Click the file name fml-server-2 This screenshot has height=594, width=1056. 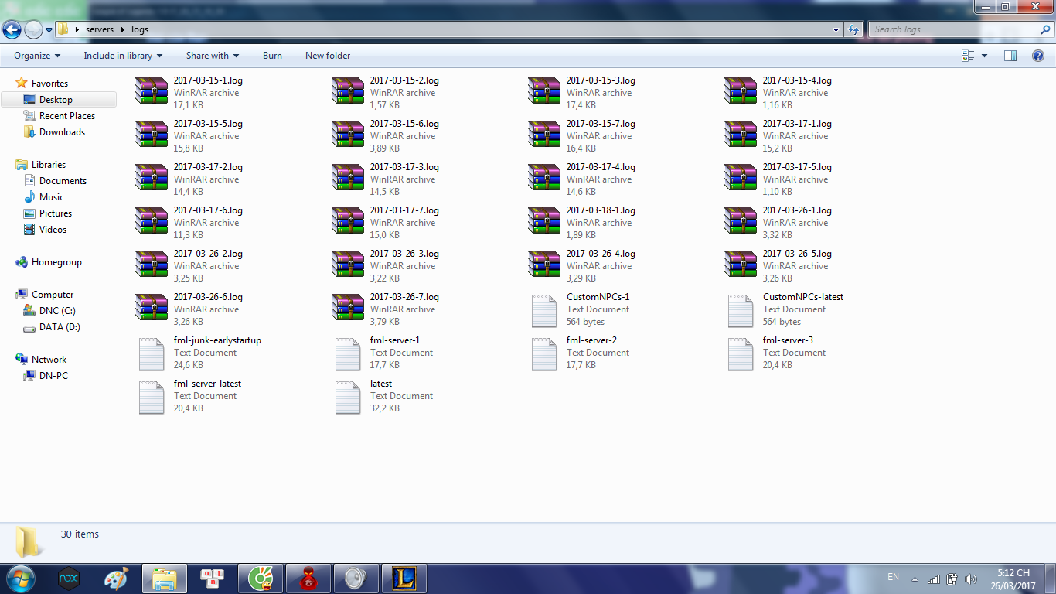[x=591, y=340]
